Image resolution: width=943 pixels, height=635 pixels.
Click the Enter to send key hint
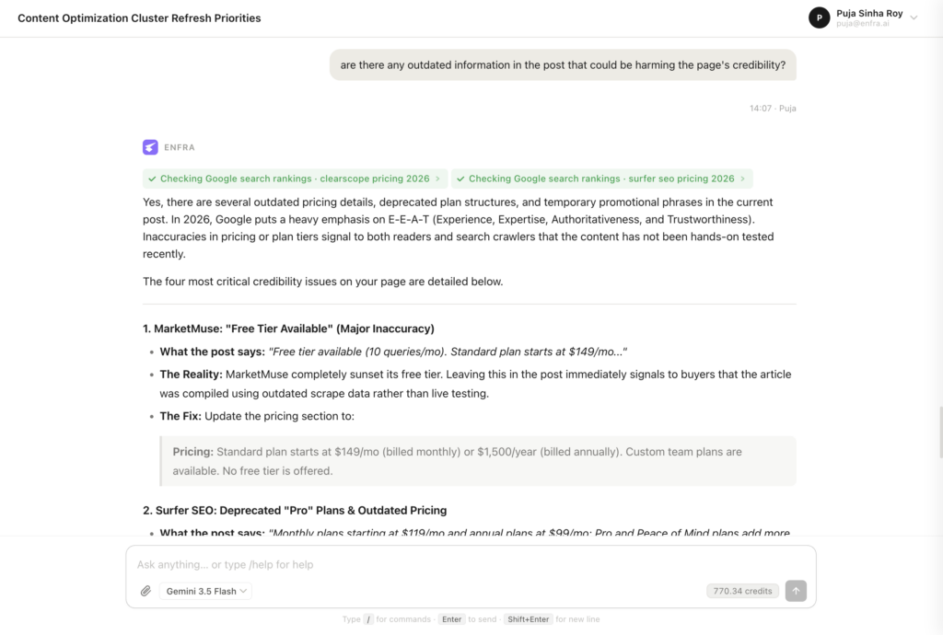[x=451, y=619]
